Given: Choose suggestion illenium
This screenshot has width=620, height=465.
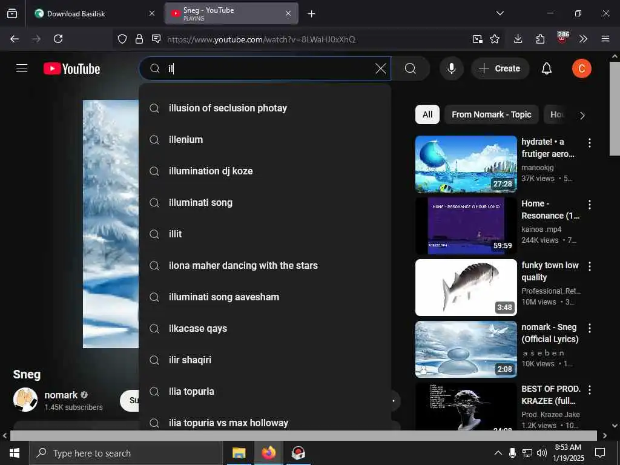Looking at the screenshot, I should click(x=265, y=140).
